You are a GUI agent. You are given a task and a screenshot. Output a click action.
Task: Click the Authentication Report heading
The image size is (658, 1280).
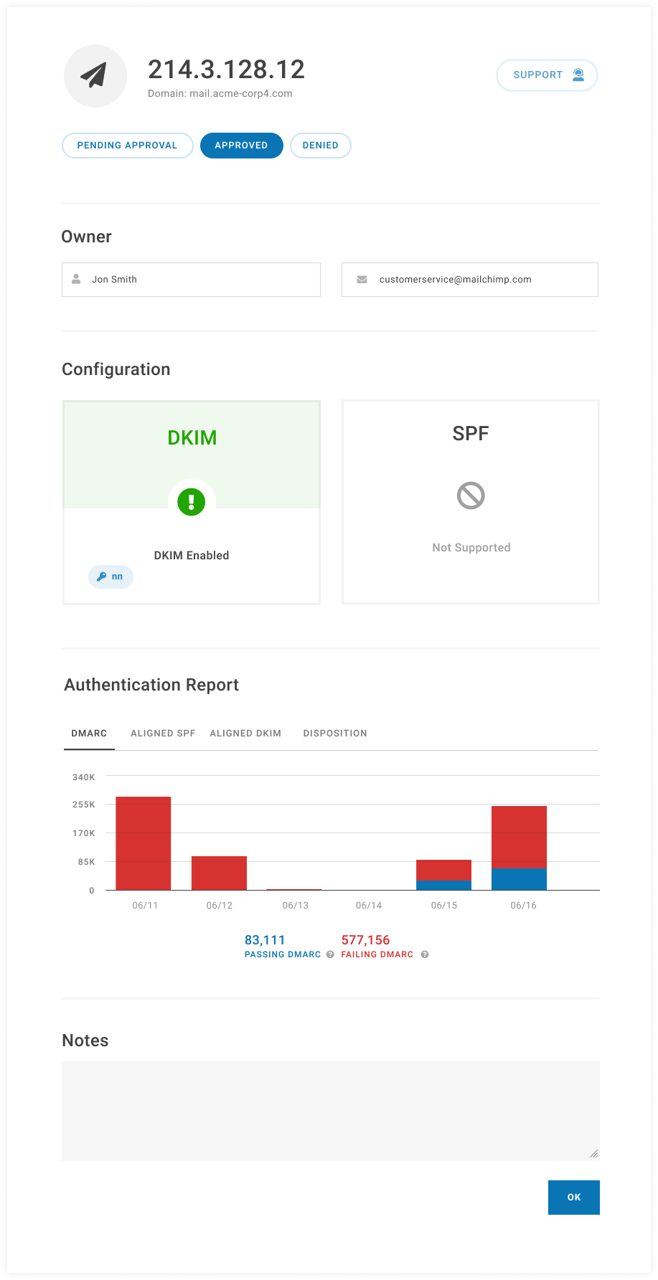pos(151,685)
